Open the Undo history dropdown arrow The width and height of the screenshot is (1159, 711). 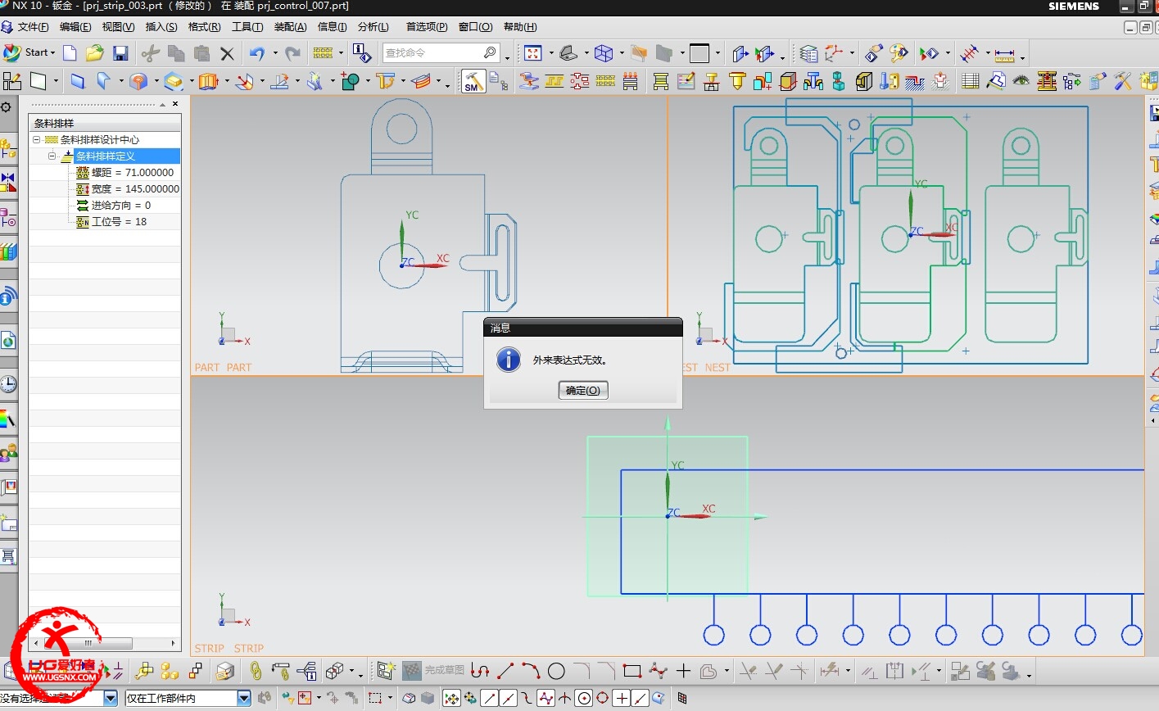pos(275,54)
